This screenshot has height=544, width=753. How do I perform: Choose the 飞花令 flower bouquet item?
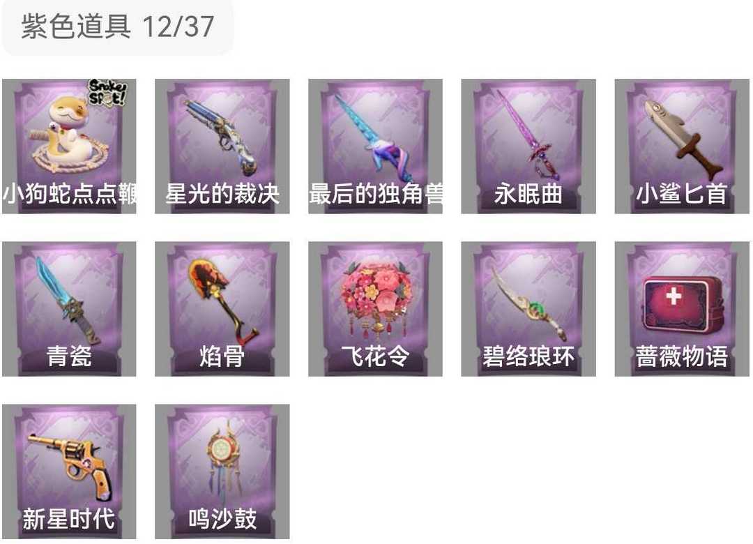[375, 309]
